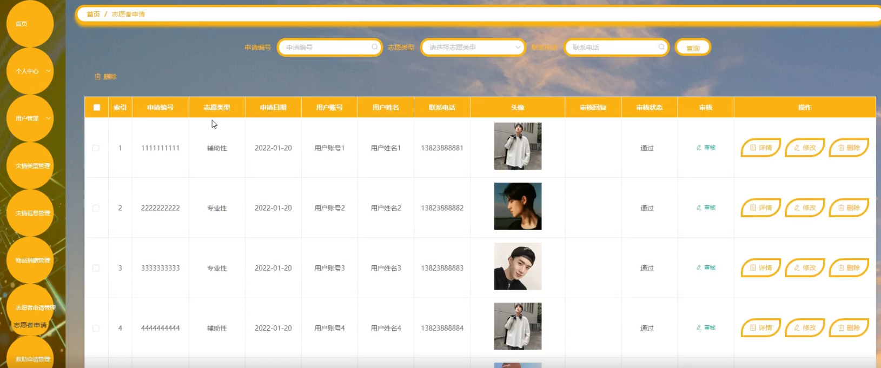Viewport: 881px width, 368px height.
Task: Open 详情 for 用户账号3 row
Action: click(760, 267)
